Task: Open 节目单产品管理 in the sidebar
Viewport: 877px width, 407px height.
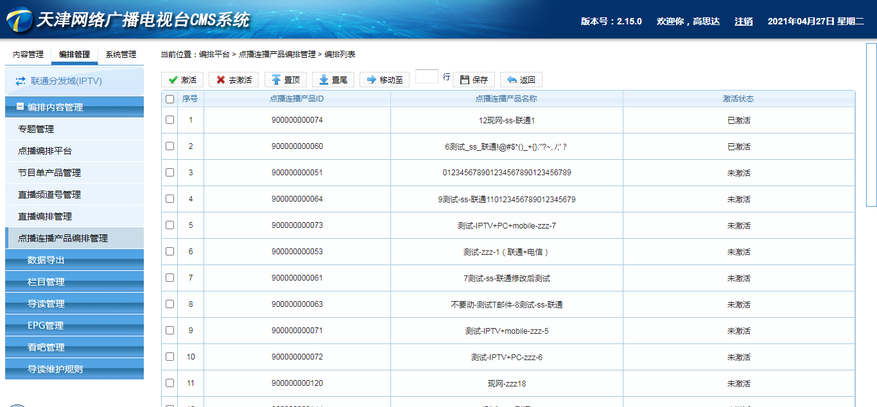Action: [74, 173]
